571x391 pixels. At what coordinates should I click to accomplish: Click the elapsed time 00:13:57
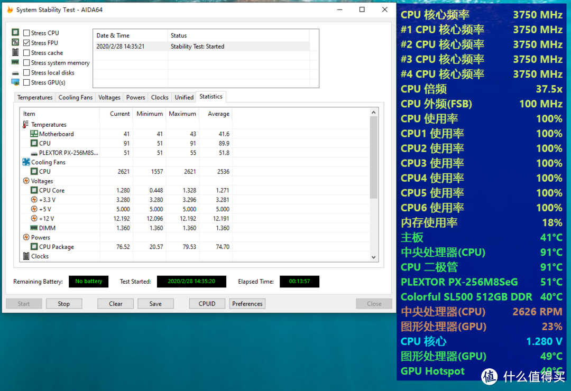(x=299, y=282)
